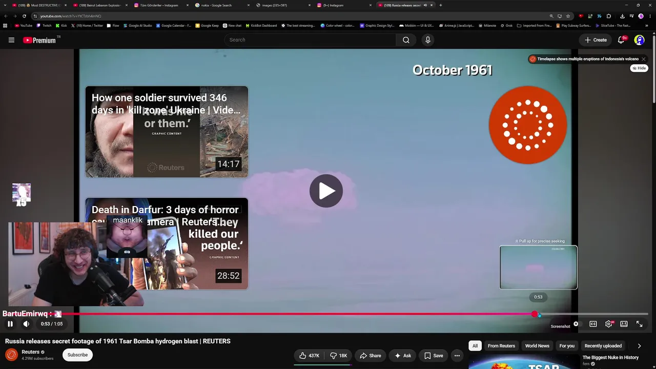
Task: Seek the video by clicking the progress bar handle
Action: pos(535,314)
